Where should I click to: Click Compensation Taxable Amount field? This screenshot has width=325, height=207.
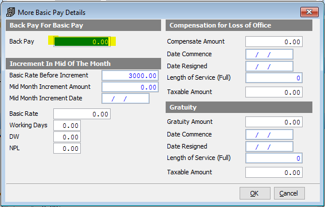[x=274, y=92]
